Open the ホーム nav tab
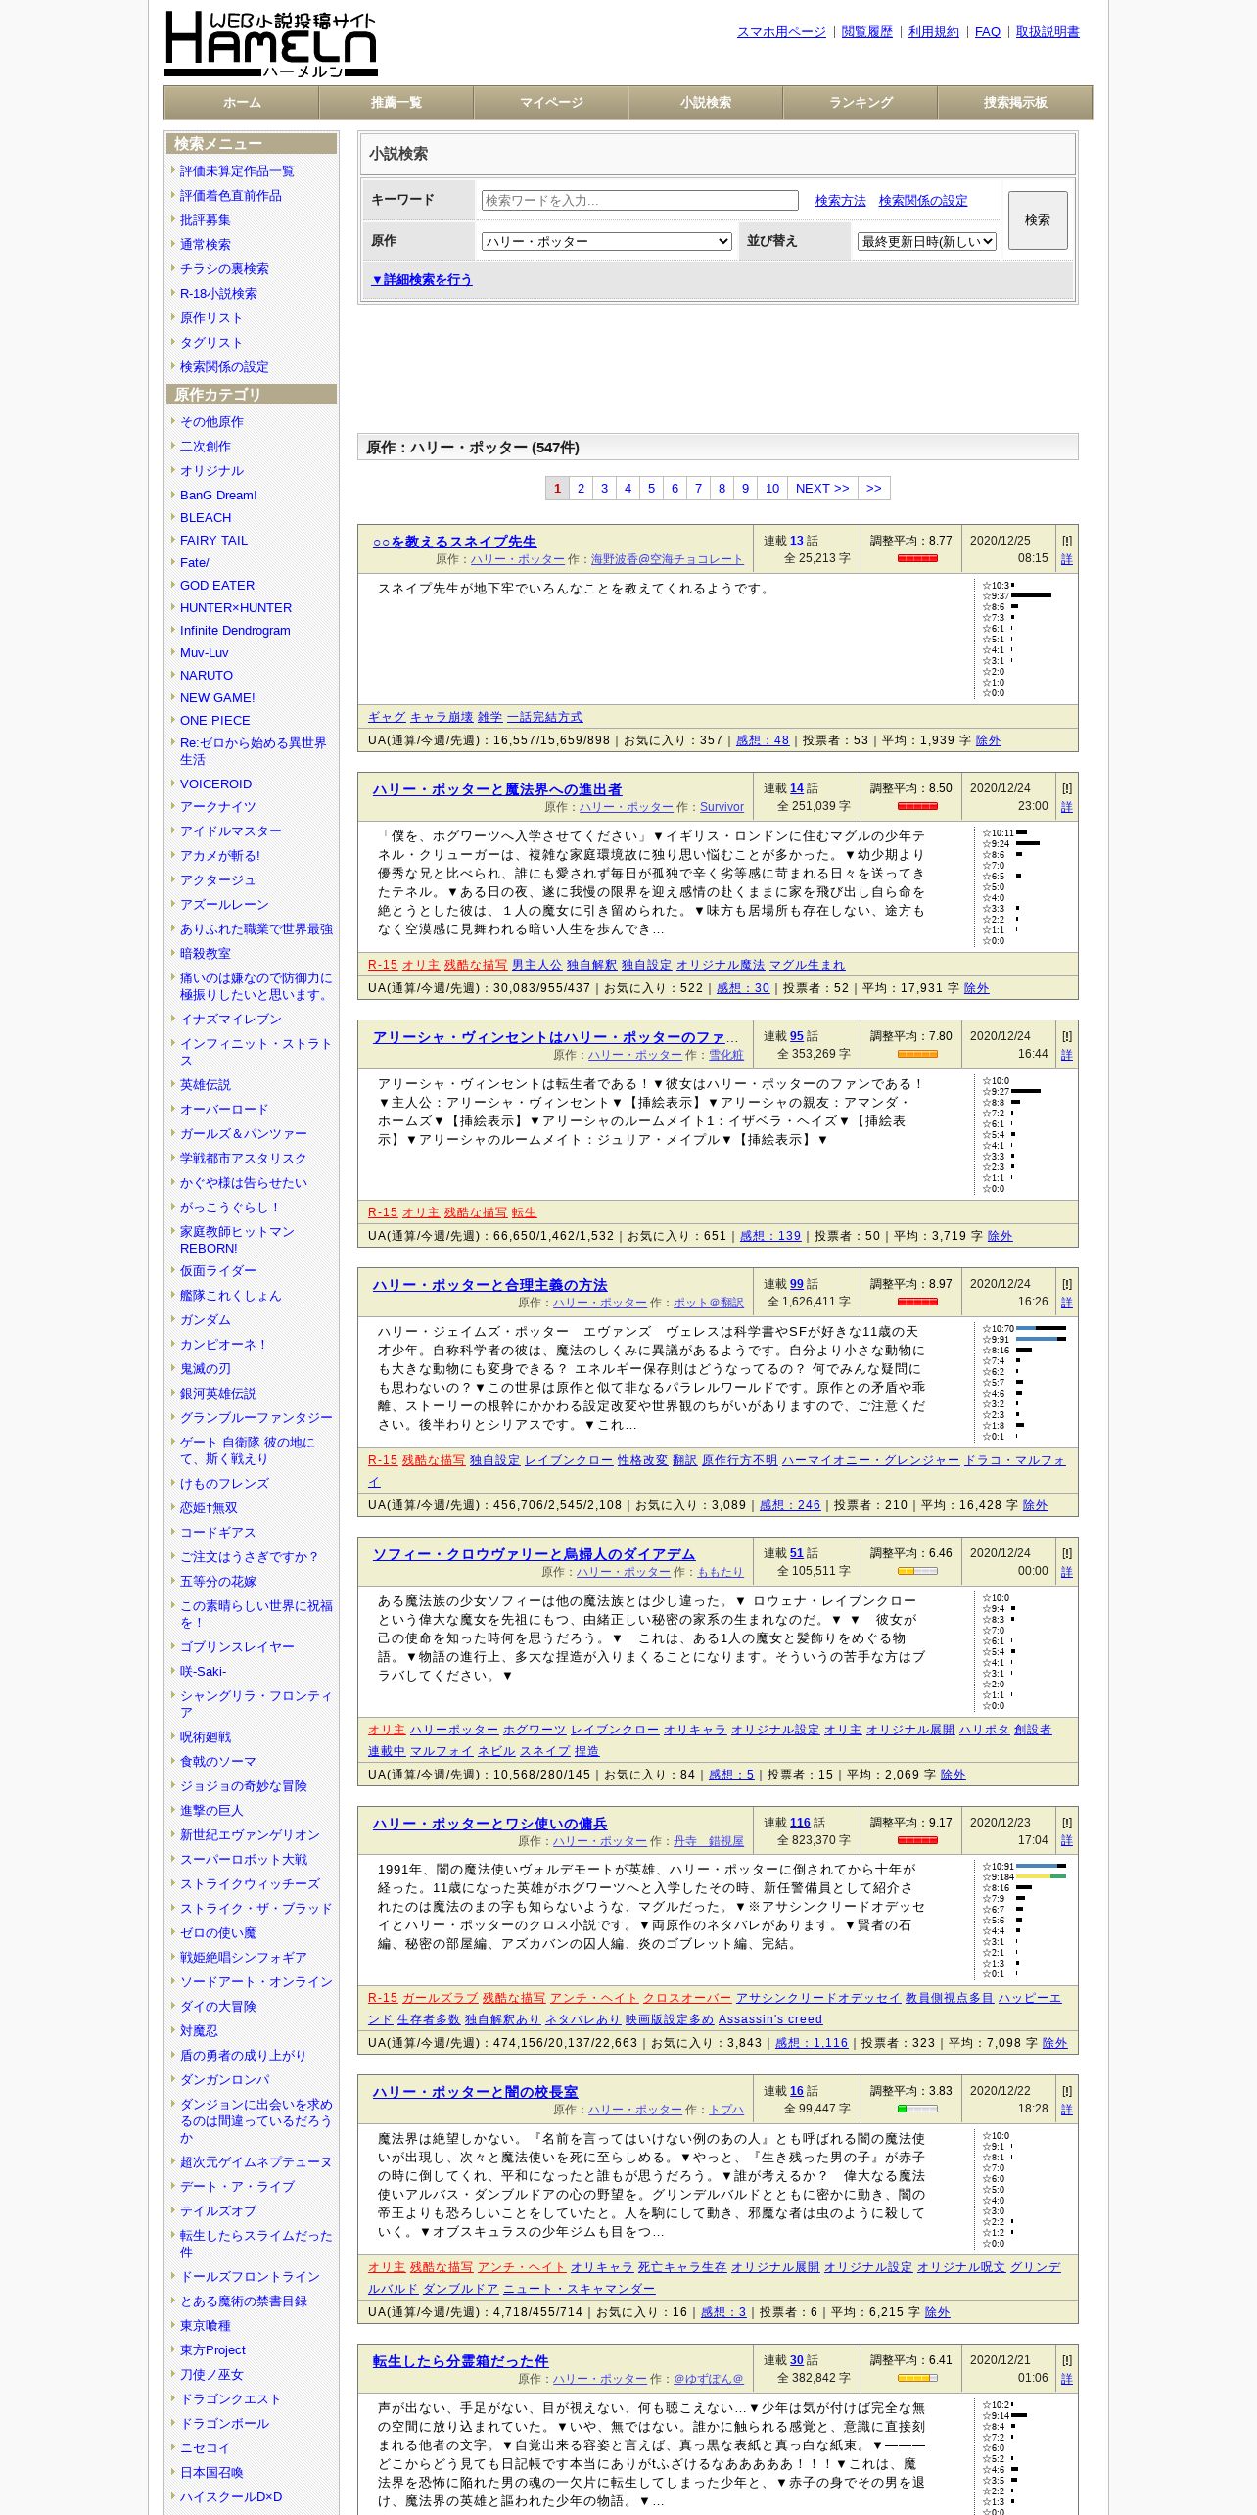 [x=242, y=102]
